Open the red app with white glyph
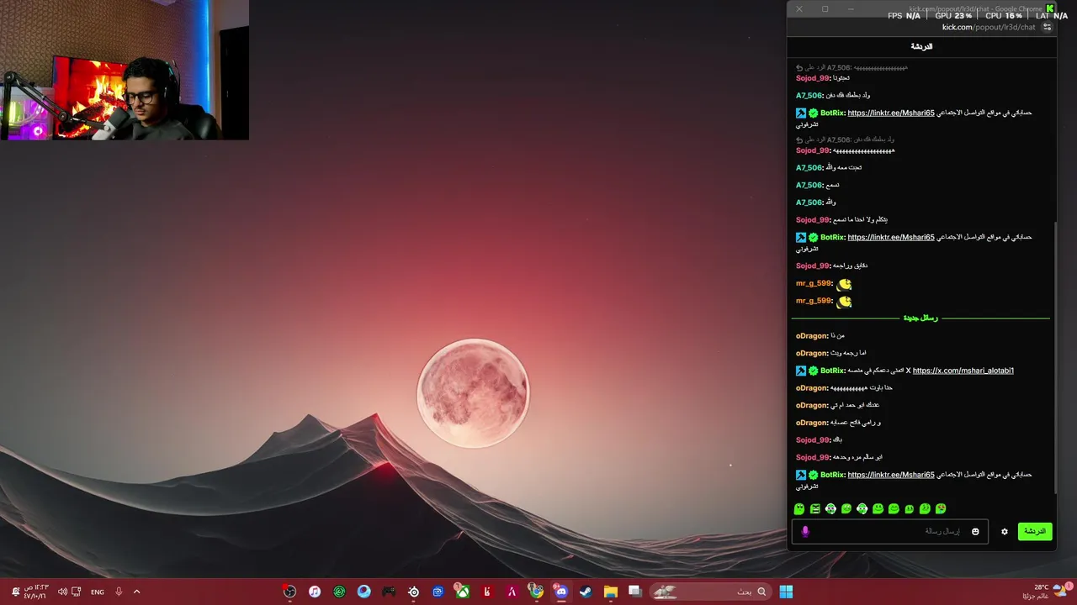The image size is (1077, 605). coord(487,592)
